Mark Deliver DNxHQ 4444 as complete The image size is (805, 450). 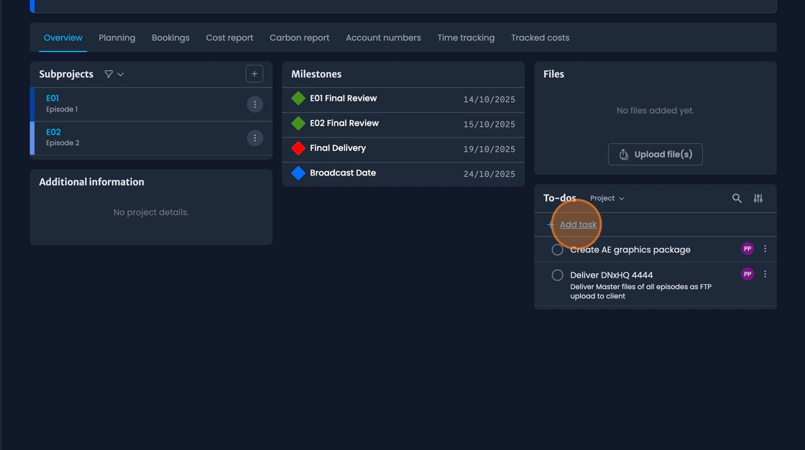coord(557,274)
